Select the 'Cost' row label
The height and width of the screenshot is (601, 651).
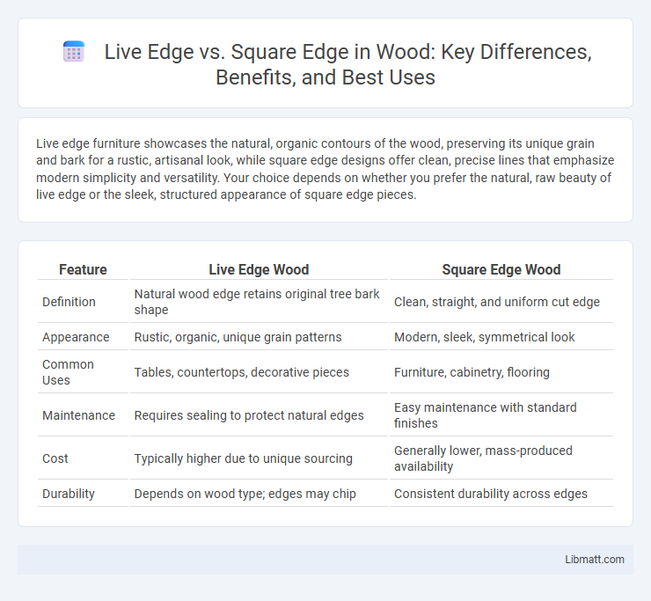click(55, 458)
